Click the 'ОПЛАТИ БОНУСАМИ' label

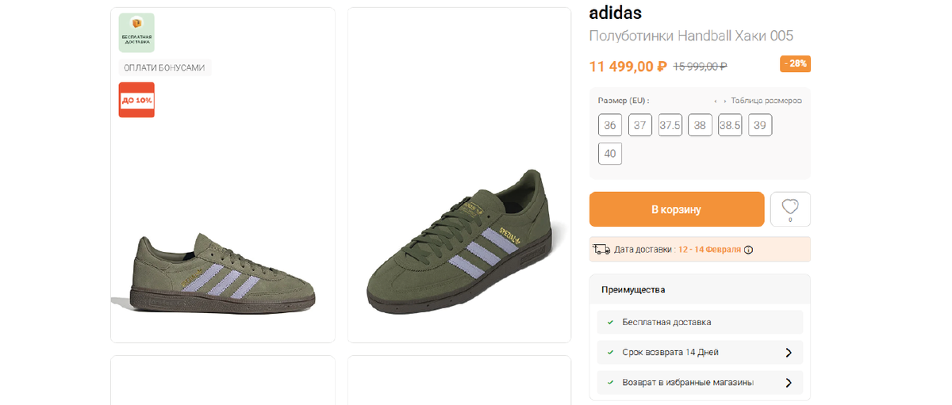pyautogui.click(x=165, y=68)
